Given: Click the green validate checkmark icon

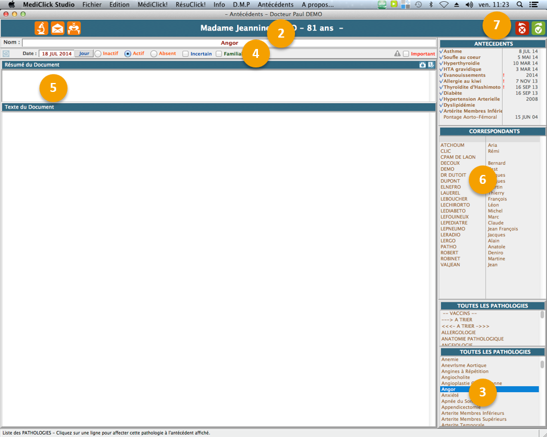Looking at the screenshot, I should tap(538, 29).
